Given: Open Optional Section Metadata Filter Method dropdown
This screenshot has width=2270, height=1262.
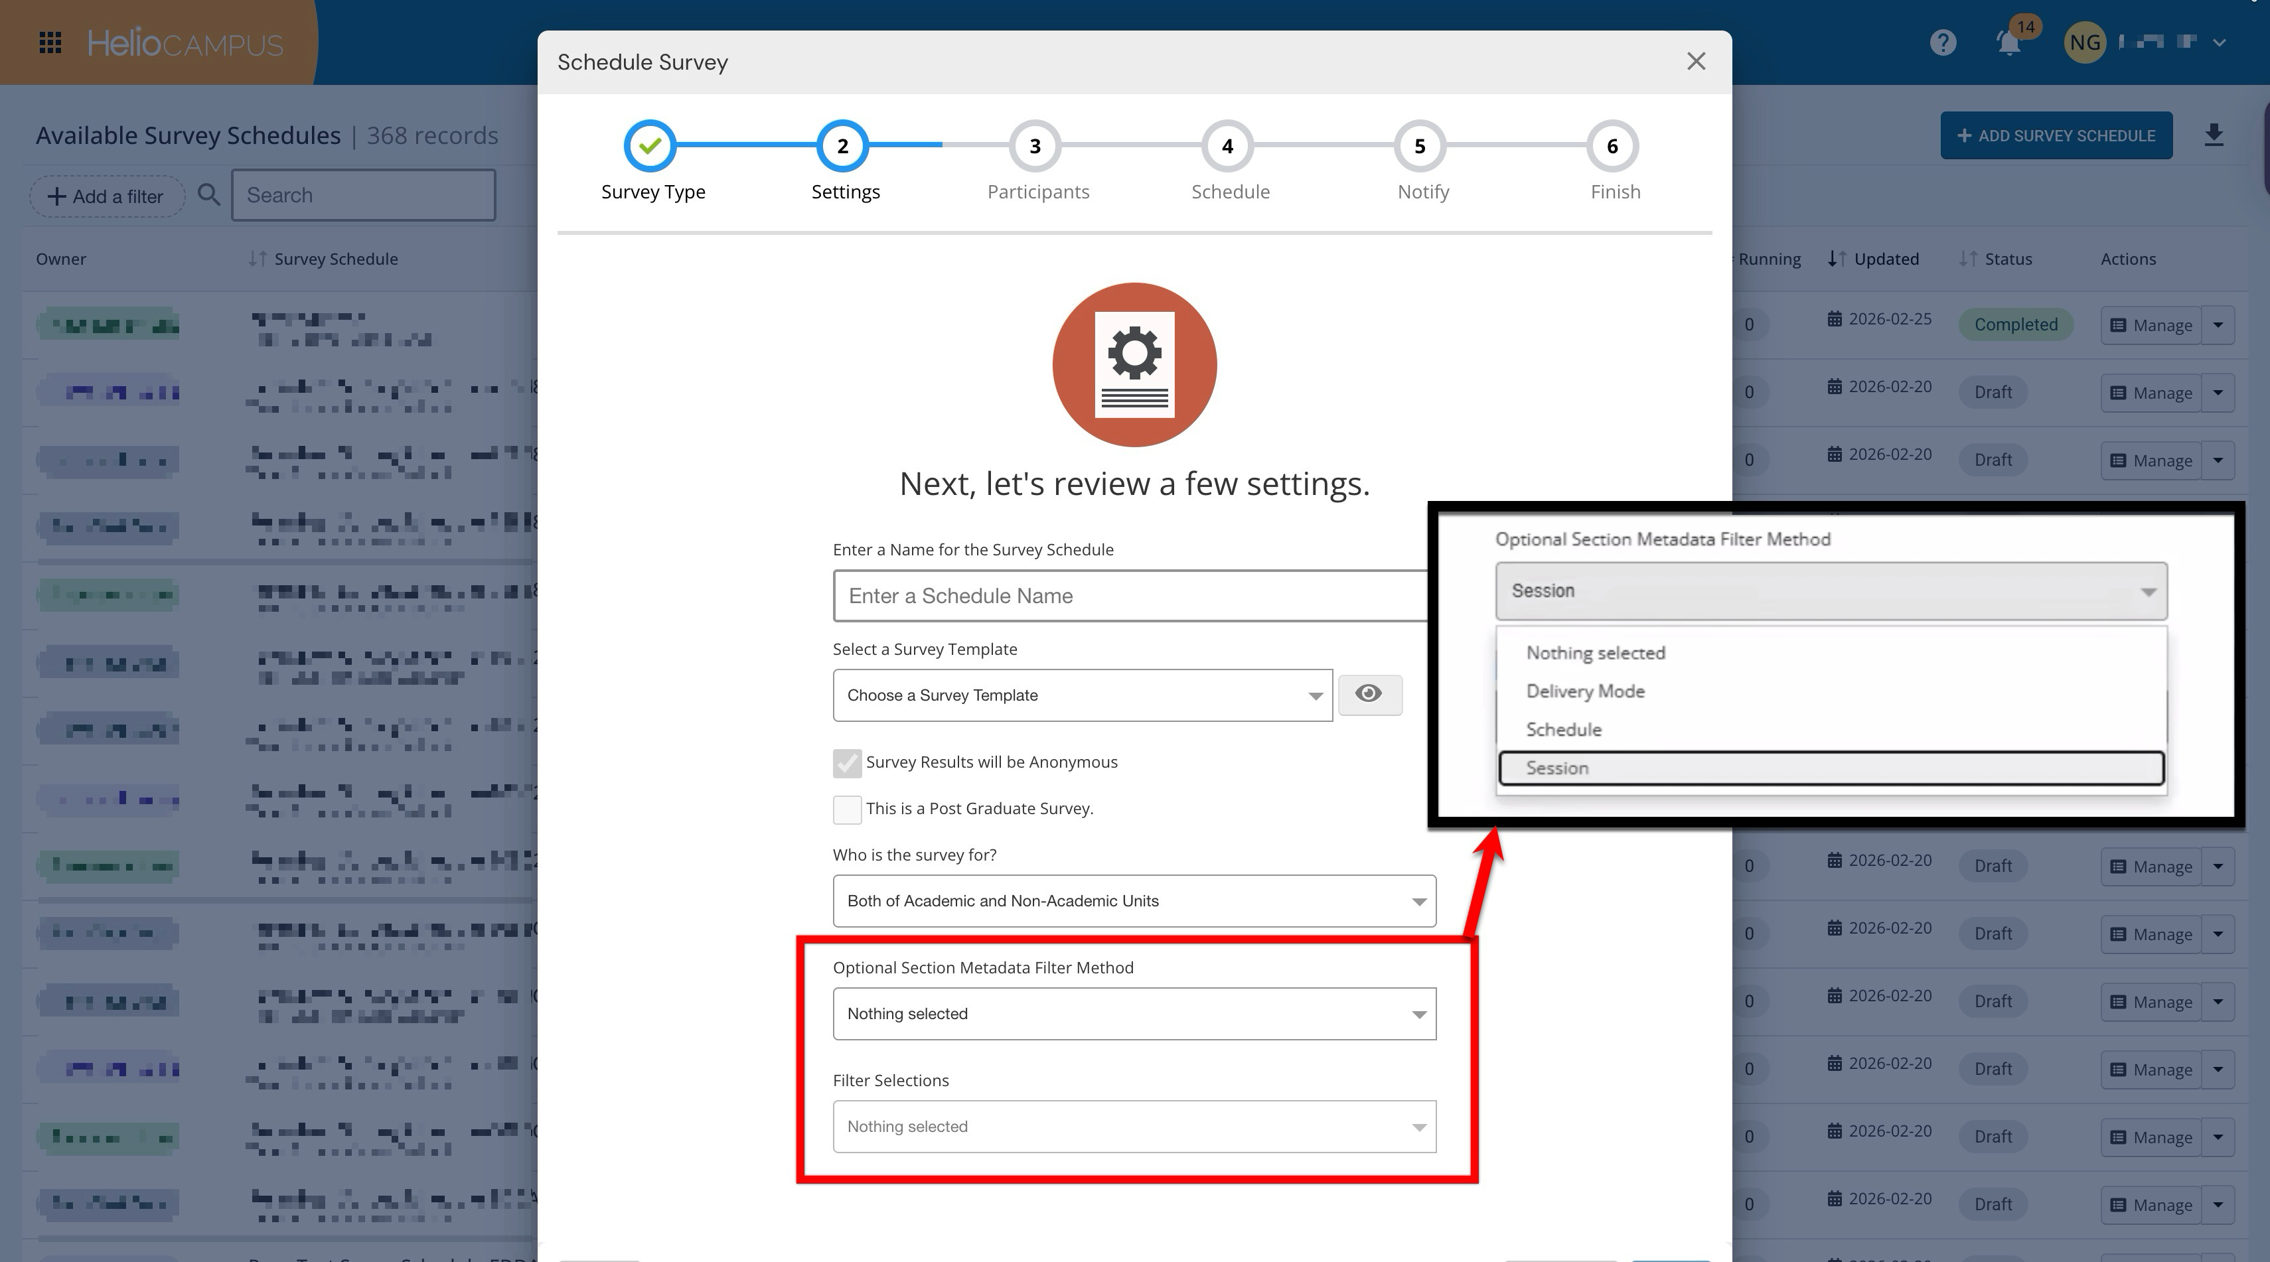Looking at the screenshot, I should 1133,1014.
